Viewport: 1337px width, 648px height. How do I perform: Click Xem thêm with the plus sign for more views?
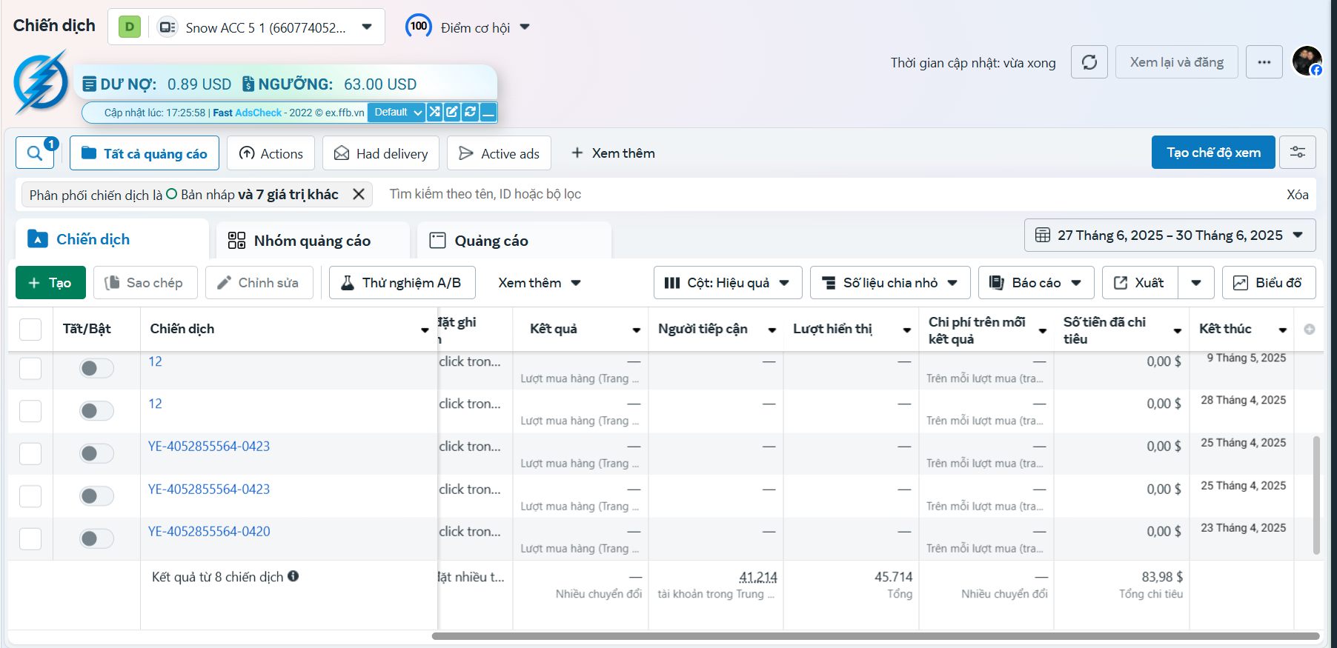pyautogui.click(x=613, y=153)
